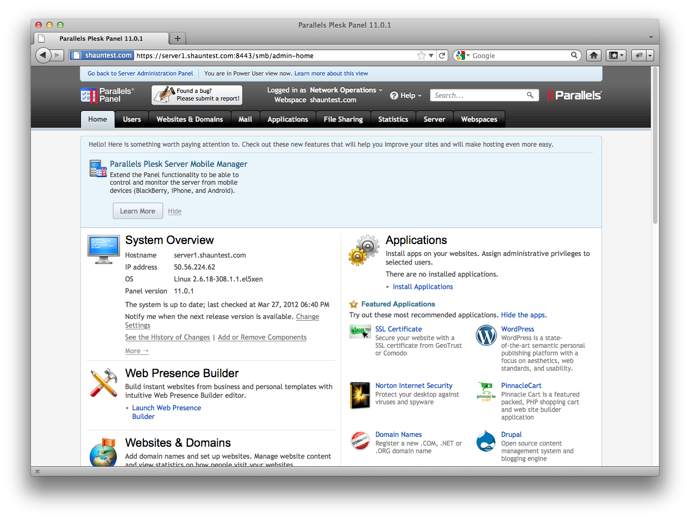
Task: Open the Help dropdown menu
Action: coord(406,96)
